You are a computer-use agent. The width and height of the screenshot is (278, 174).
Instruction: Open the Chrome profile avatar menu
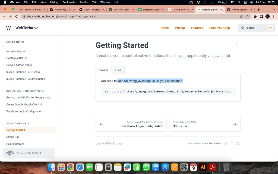point(267,16)
